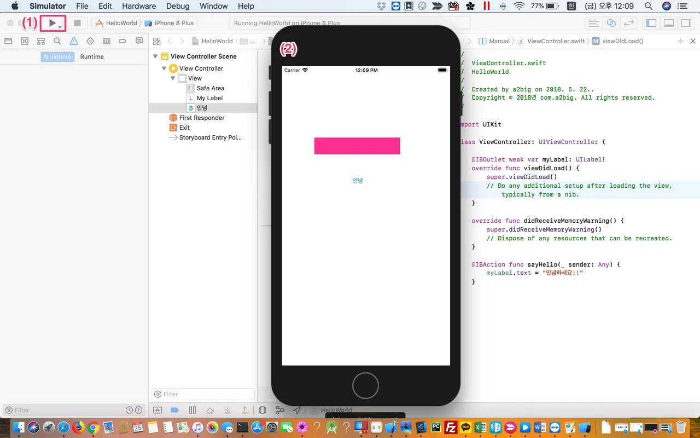Toggle the Debug area panel button
Screen dimensions: 700x438
pyautogui.click(x=668, y=24)
